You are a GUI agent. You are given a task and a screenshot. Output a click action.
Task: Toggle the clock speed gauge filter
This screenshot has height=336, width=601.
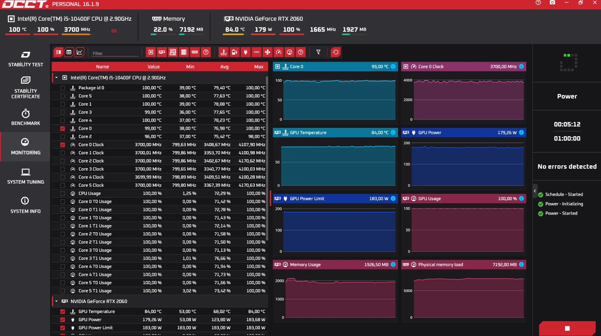pyautogui.click(x=279, y=52)
